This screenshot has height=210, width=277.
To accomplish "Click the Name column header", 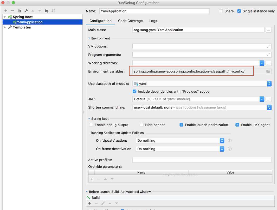I will pyautogui.click(x=141, y=172).
